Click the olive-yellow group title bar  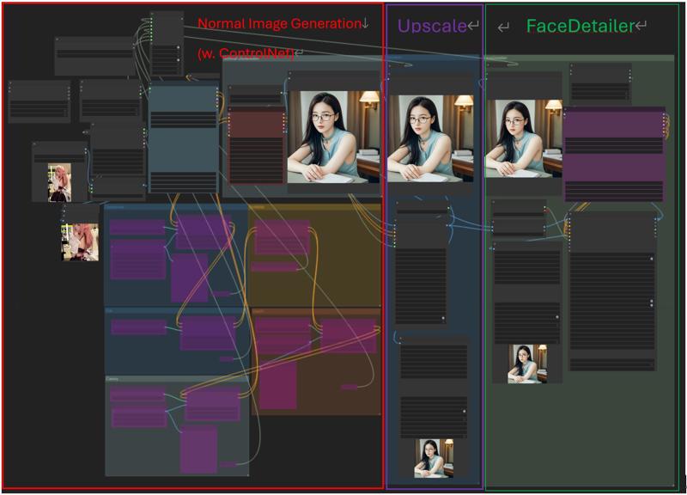[314, 206]
